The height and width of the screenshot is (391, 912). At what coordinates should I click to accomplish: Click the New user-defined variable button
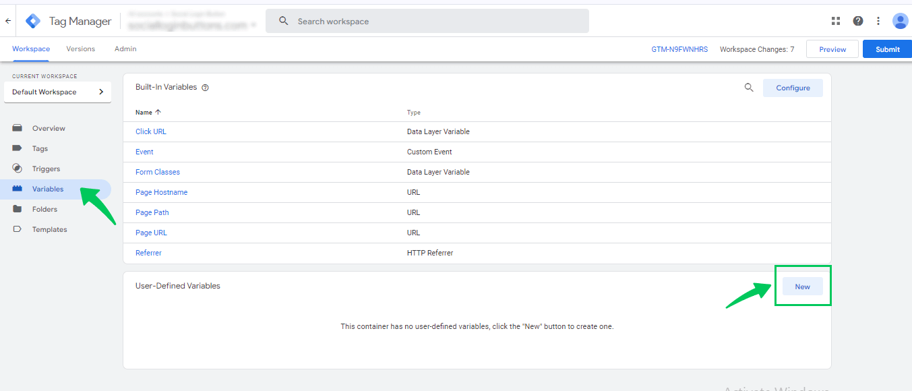[x=802, y=287]
